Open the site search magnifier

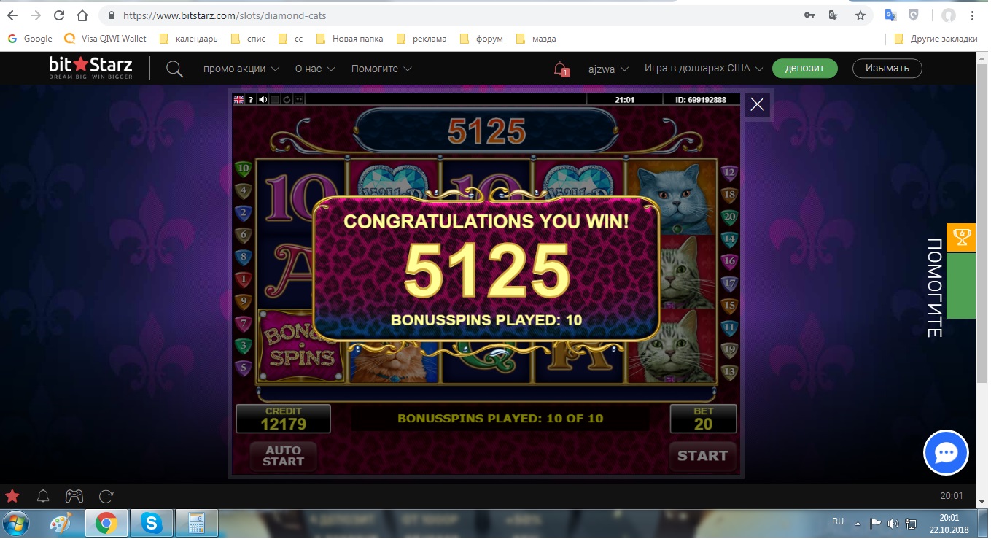174,69
